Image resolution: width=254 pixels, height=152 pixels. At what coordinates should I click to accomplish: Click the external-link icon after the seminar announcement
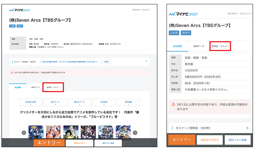96,61
